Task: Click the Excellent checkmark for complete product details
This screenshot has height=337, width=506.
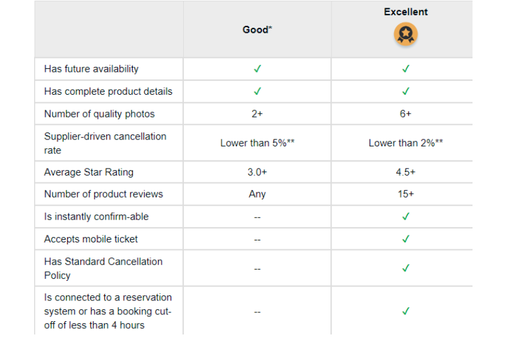Action: point(406,92)
